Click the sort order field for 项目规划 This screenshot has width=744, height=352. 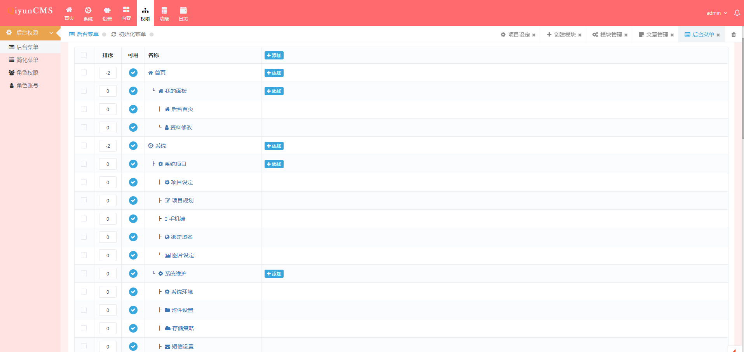point(108,200)
